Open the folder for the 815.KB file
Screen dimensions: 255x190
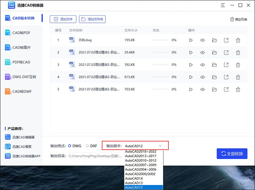coord(214,77)
